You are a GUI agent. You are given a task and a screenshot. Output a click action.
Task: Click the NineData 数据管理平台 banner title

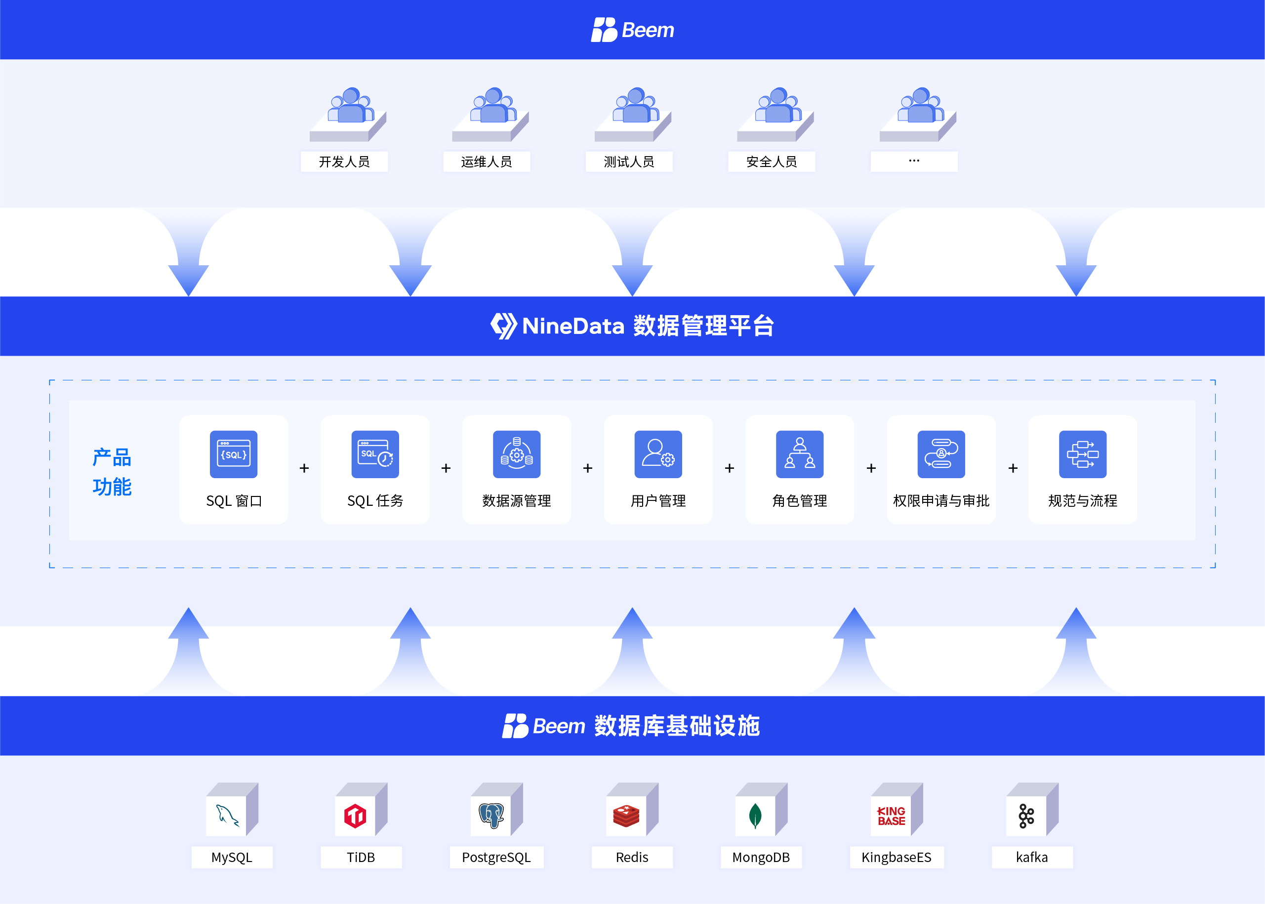(x=632, y=326)
